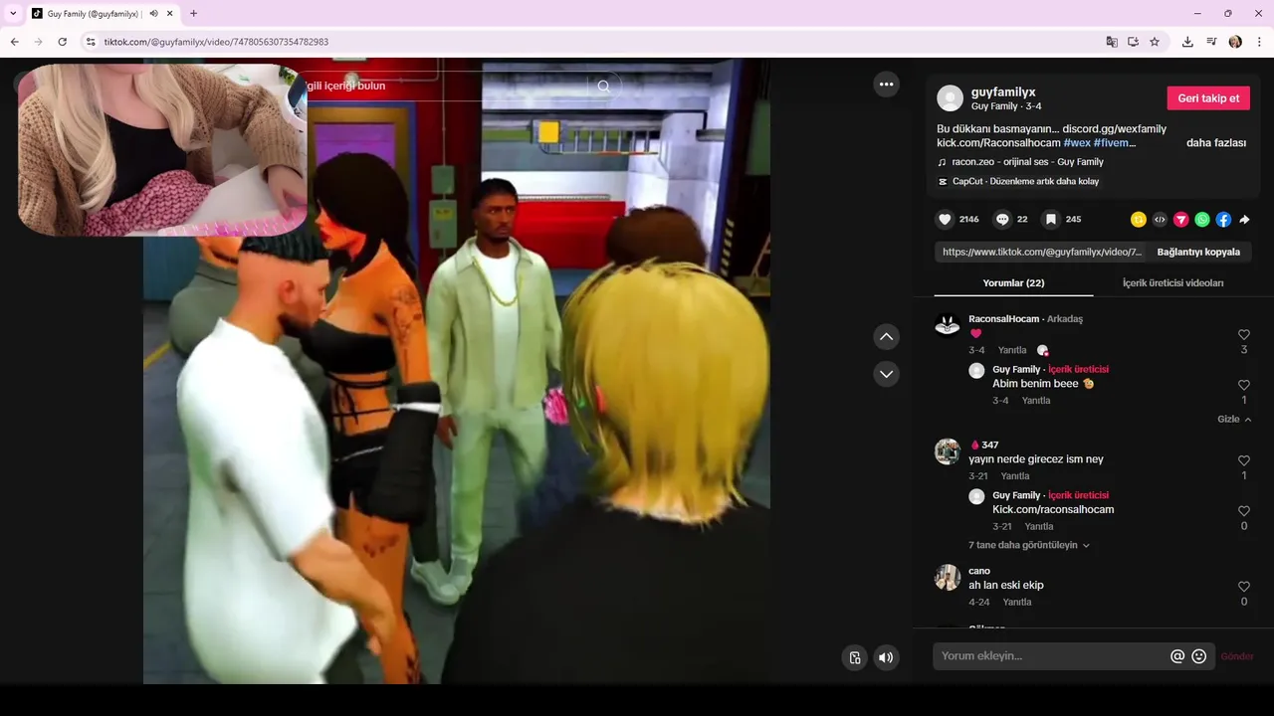Collapse replies with the 'Gizle' control

click(x=1234, y=420)
